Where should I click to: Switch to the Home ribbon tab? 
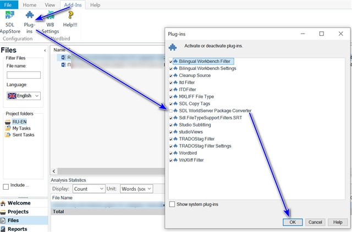[29, 5]
